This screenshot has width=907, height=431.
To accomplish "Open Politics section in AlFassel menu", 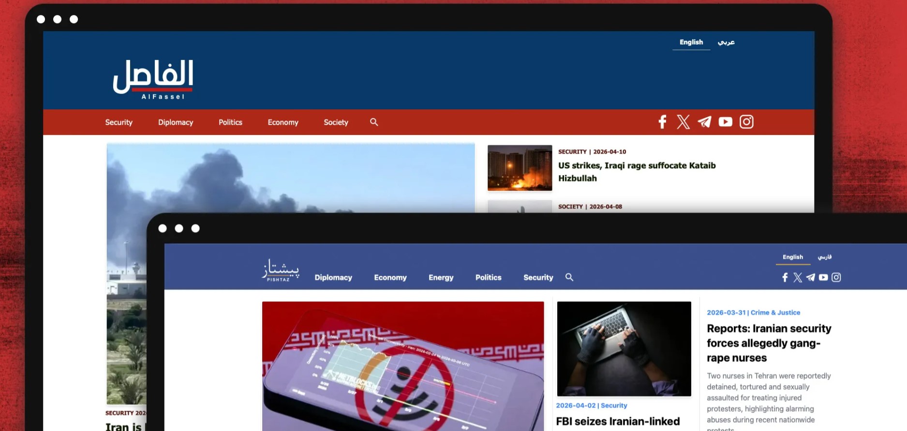I will (230, 122).
